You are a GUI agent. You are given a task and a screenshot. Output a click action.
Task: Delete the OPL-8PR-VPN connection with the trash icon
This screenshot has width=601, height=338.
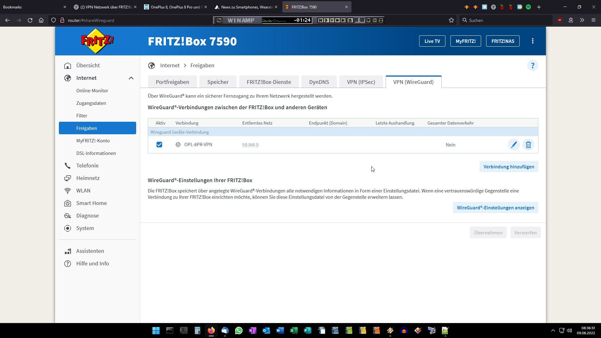click(x=528, y=145)
